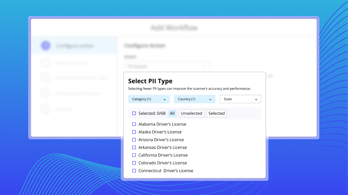
Task: Tick the Arizona Driver's License checkbox
Action: click(x=134, y=140)
